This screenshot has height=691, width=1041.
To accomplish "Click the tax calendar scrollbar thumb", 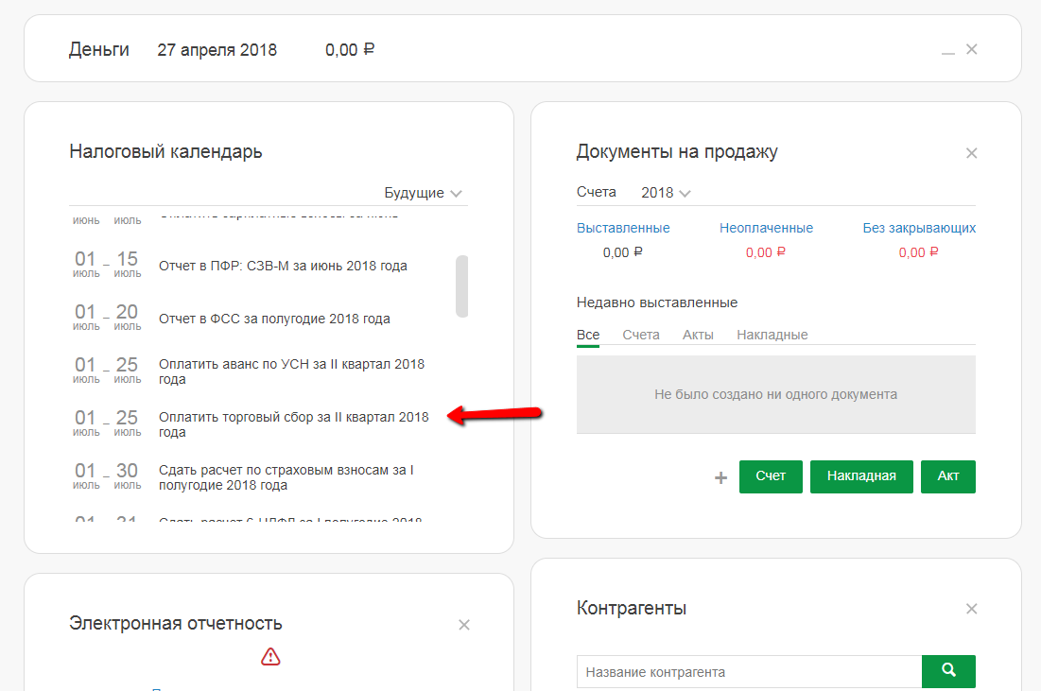I will [x=461, y=285].
